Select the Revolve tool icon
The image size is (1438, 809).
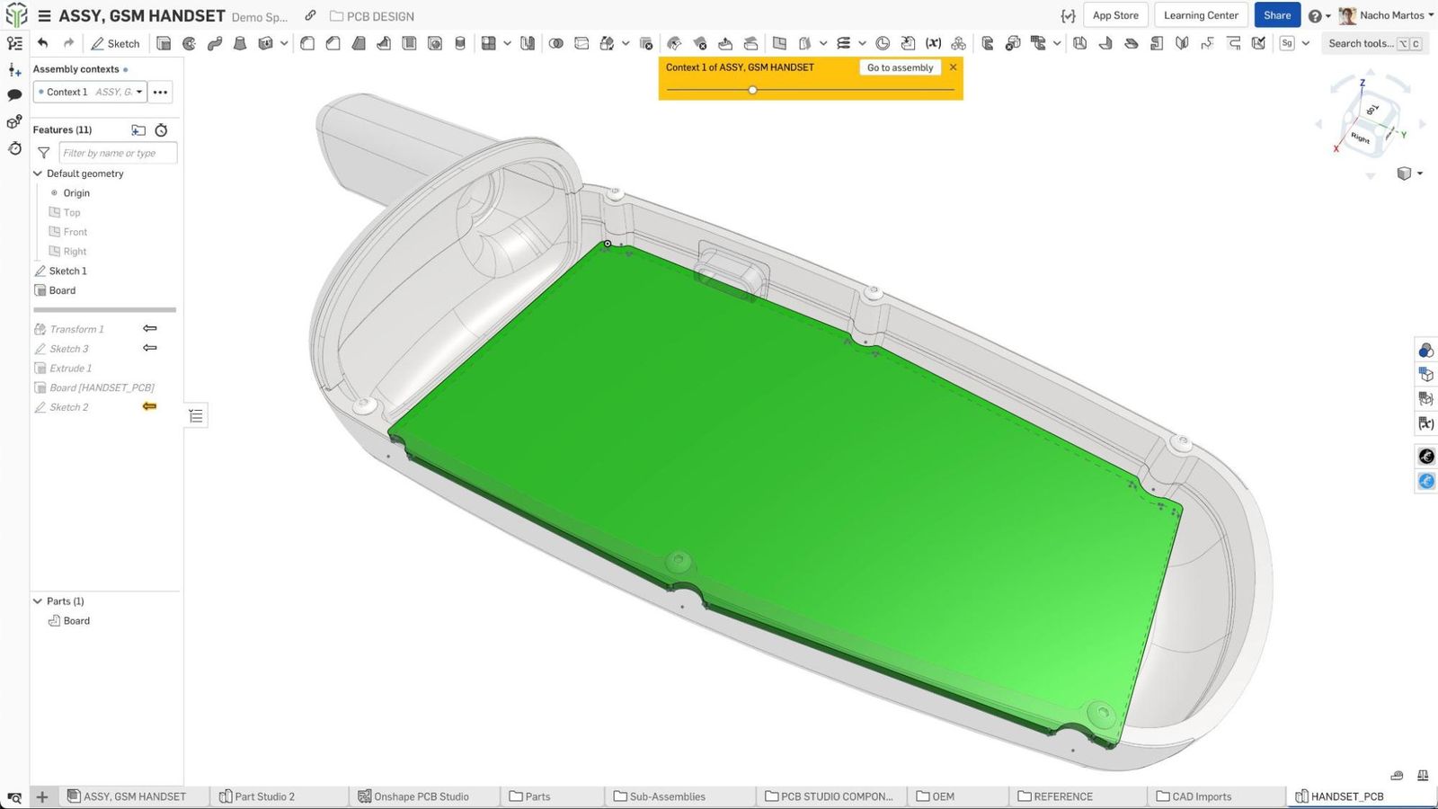click(x=189, y=43)
